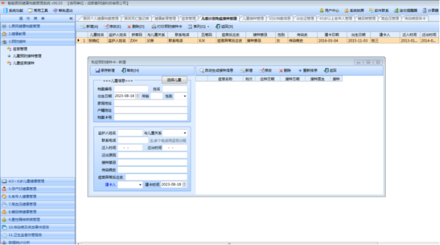The height and width of the screenshot is (245, 440).
Task: Collapse the 操作菜单 sidebar with the chevron
Action: pos(71,19)
